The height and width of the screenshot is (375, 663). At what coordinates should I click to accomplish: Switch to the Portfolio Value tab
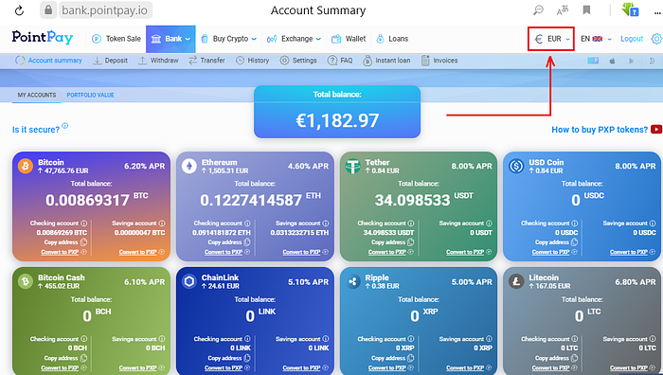tap(91, 95)
